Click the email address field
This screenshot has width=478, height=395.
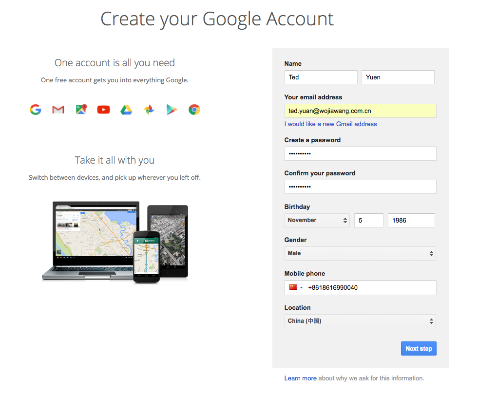(x=361, y=111)
